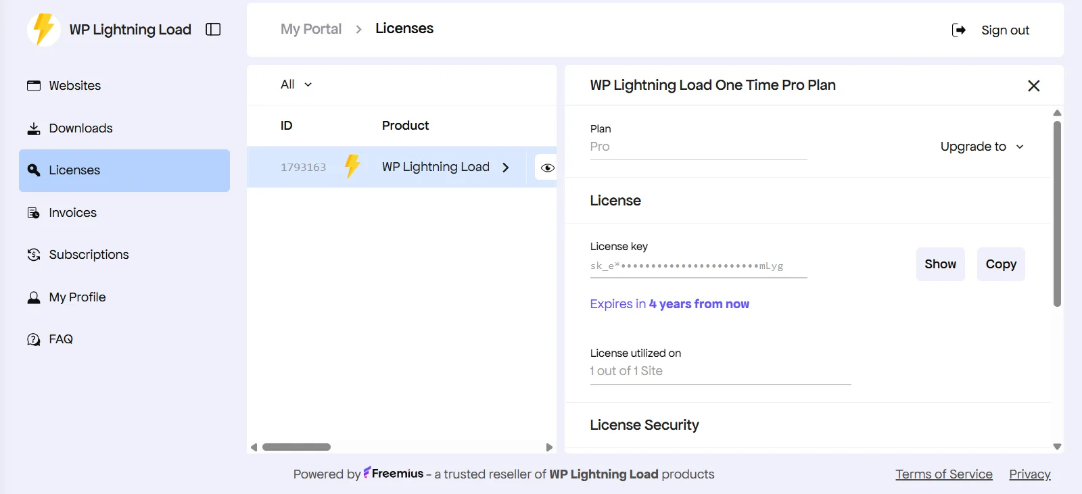Image resolution: width=1082 pixels, height=494 pixels.
Task: Click the Licenses key icon in the sidebar
Action: (x=33, y=170)
